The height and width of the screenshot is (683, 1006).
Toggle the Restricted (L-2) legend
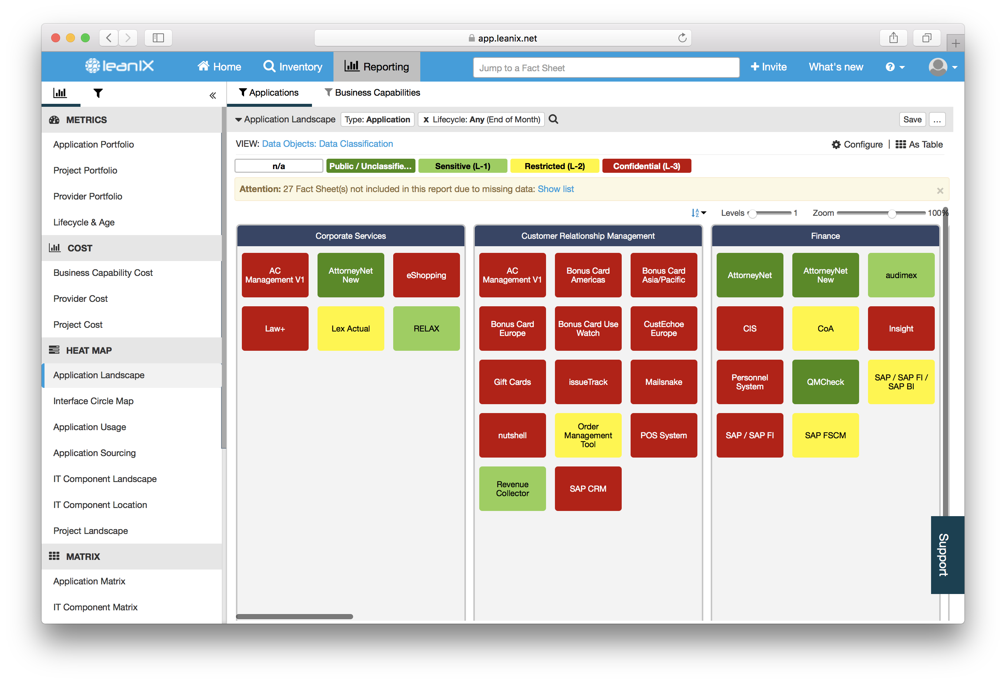point(555,166)
